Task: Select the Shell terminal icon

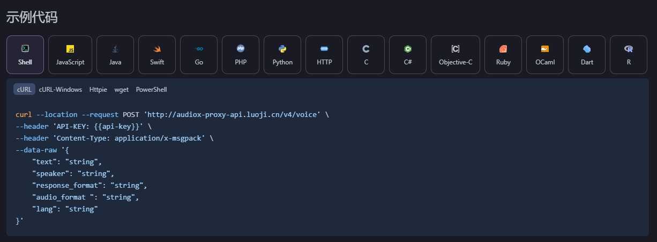Action: coord(25,49)
